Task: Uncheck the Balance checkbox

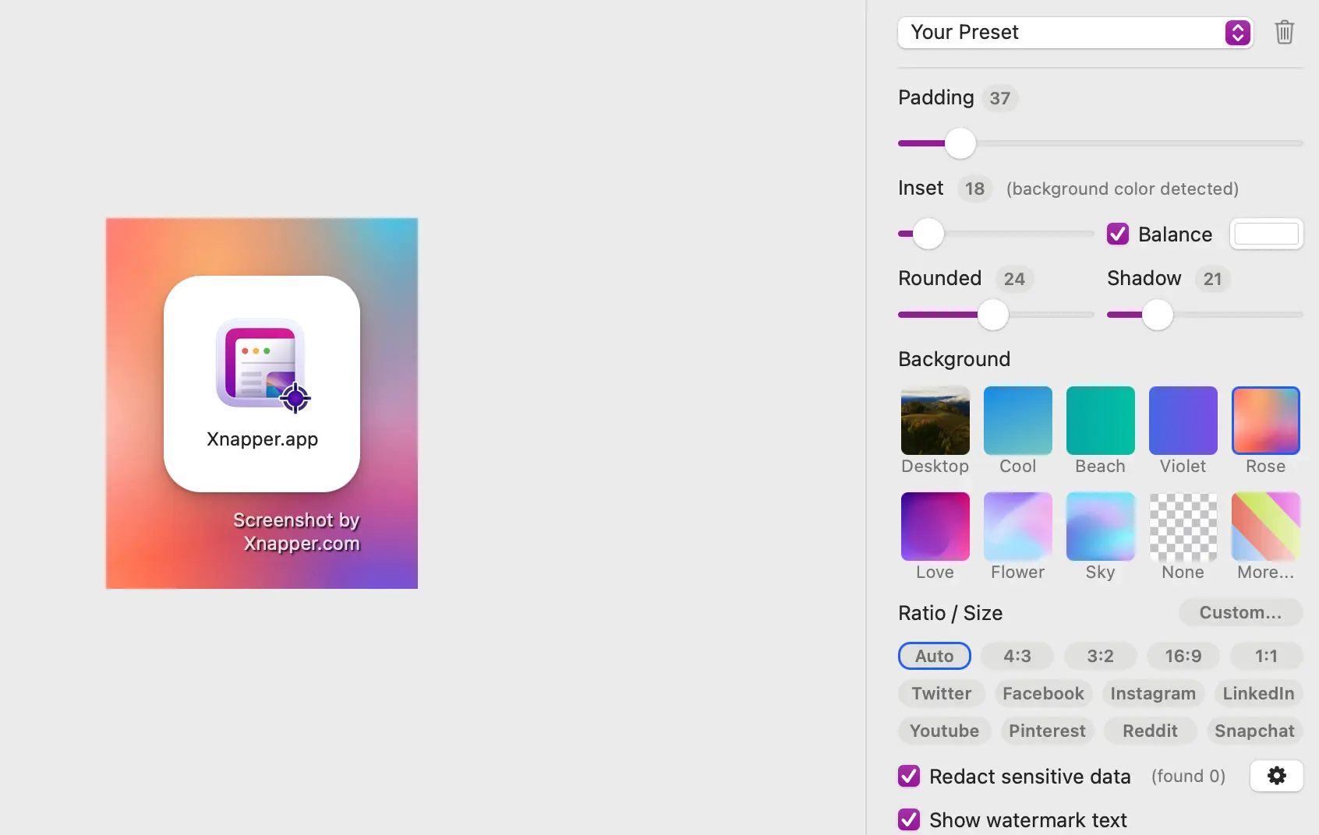Action: pyautogui.click(x=1118, y=234)
